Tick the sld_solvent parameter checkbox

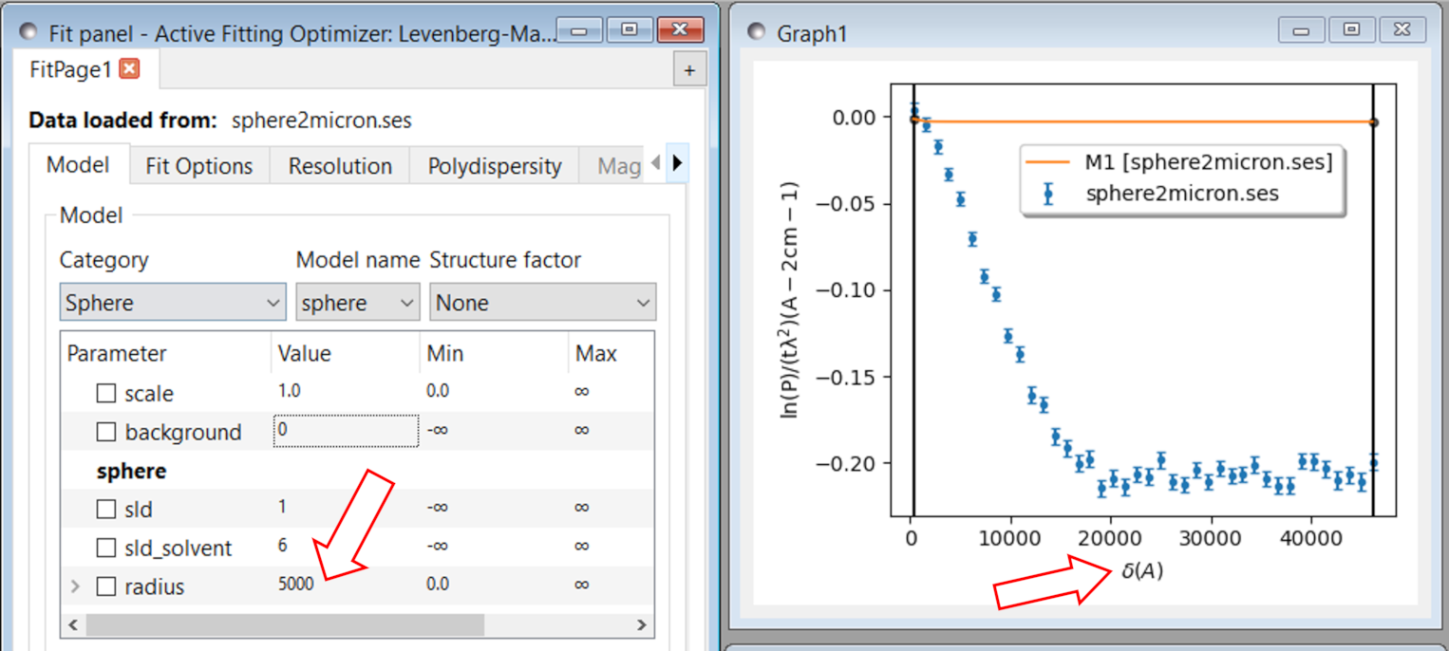pos(106,549)
